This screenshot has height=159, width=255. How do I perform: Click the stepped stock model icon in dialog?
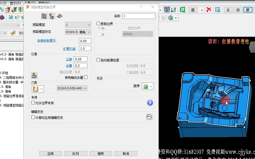(60, 16)
